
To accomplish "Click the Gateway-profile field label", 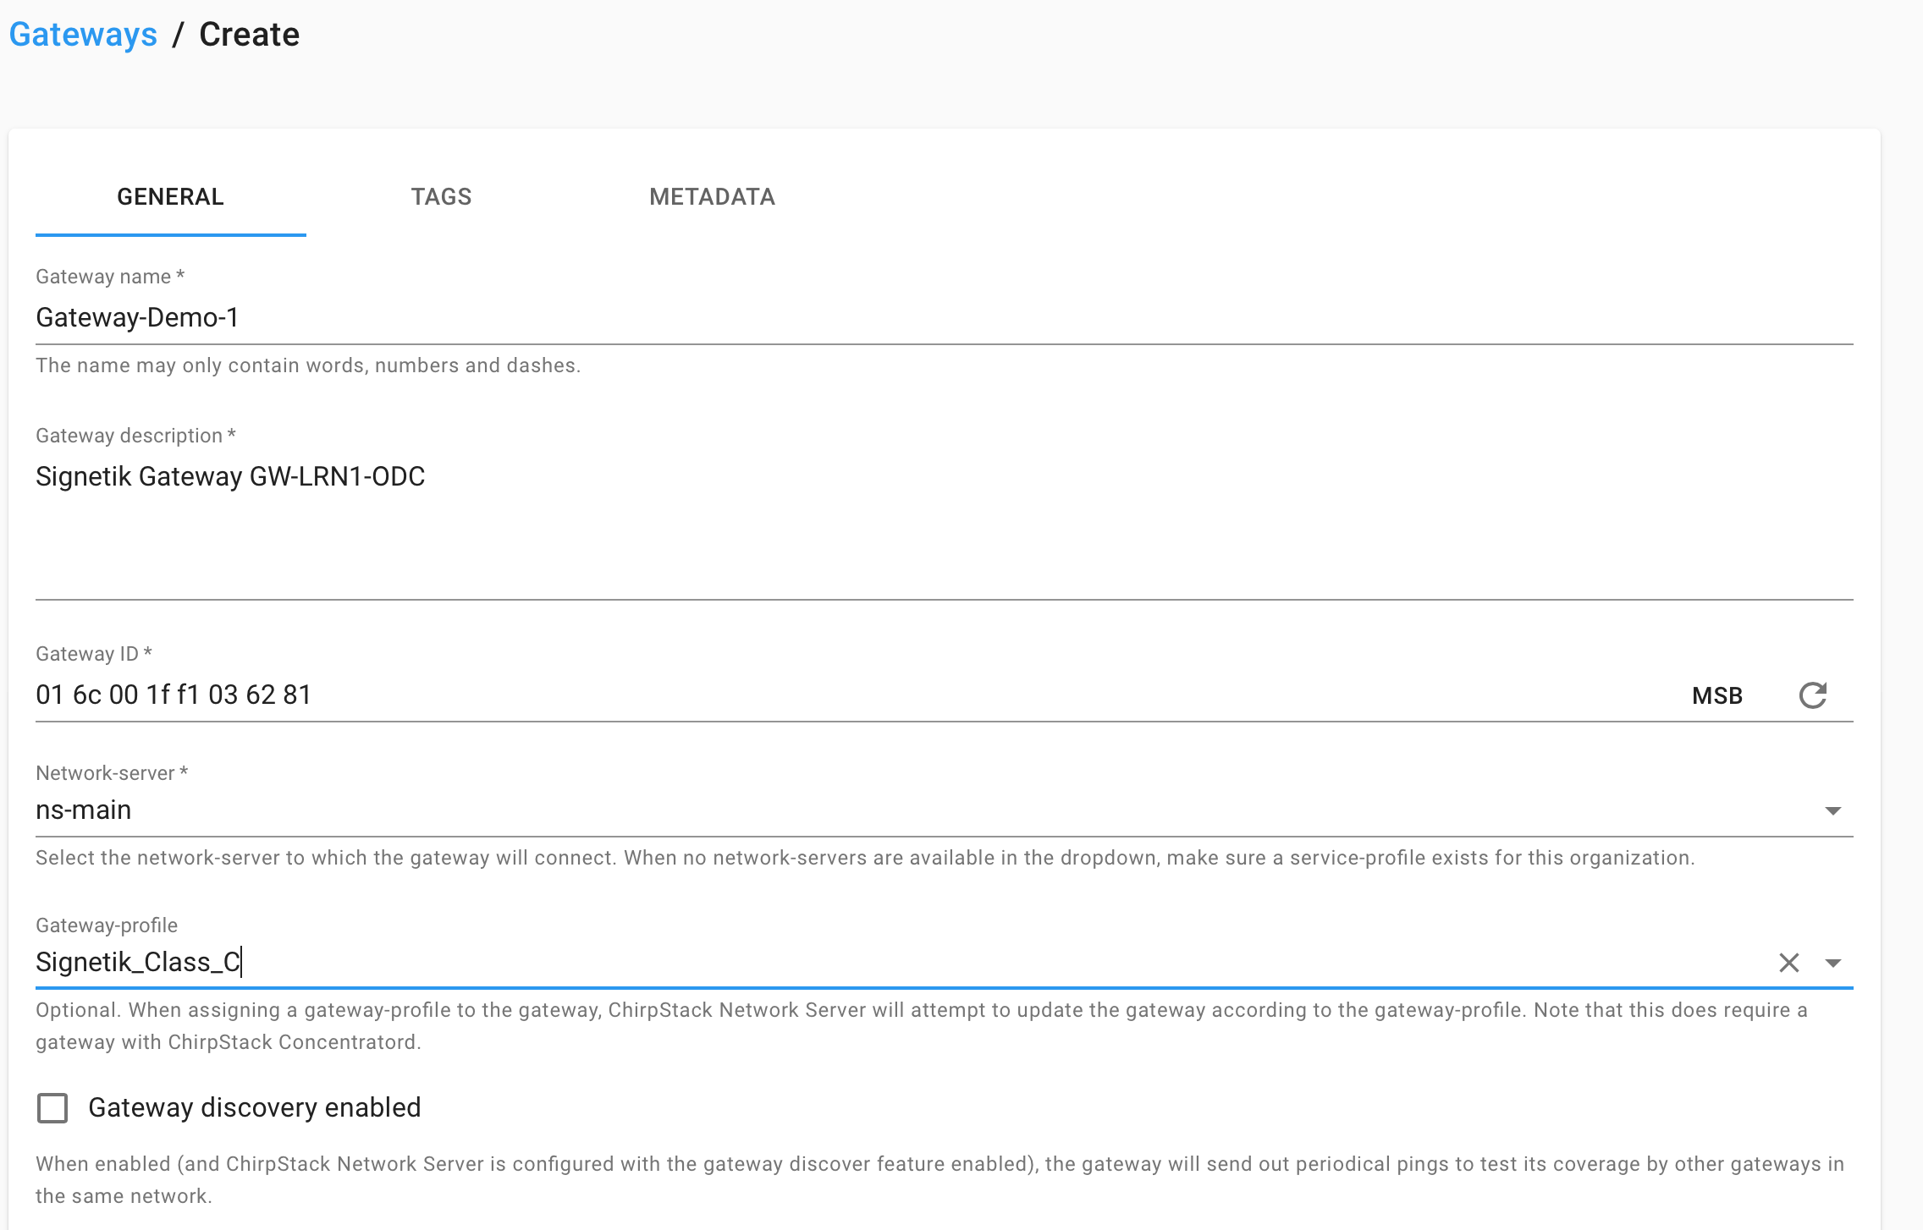I will coord(107,925).
